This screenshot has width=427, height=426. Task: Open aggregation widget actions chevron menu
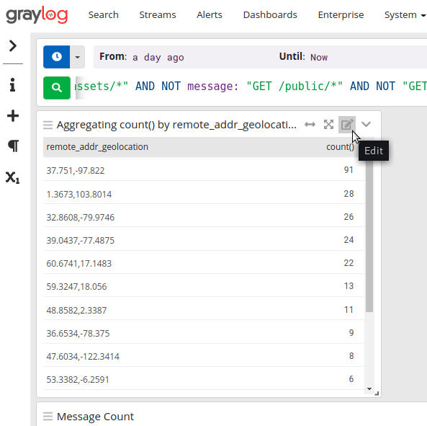click(366, 125)
